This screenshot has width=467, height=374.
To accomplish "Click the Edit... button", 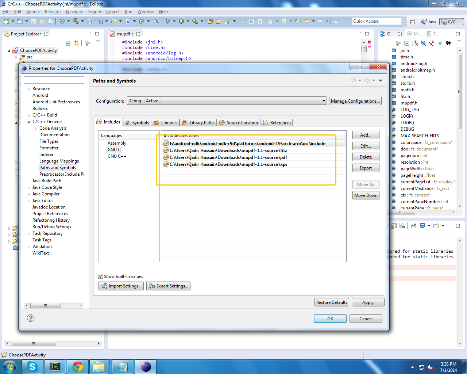I will tap(366, 146).
